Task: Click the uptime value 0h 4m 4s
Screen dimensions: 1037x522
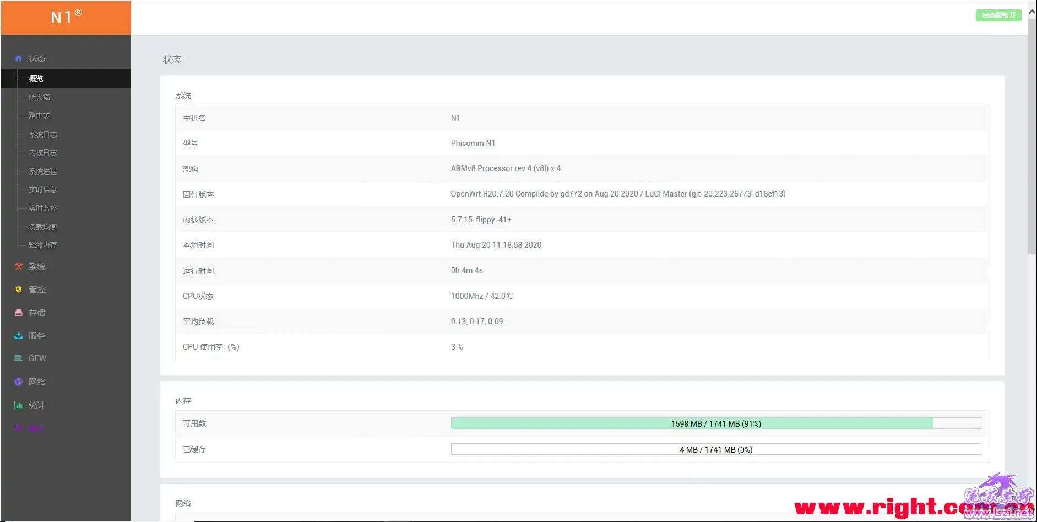Action: 466,270
